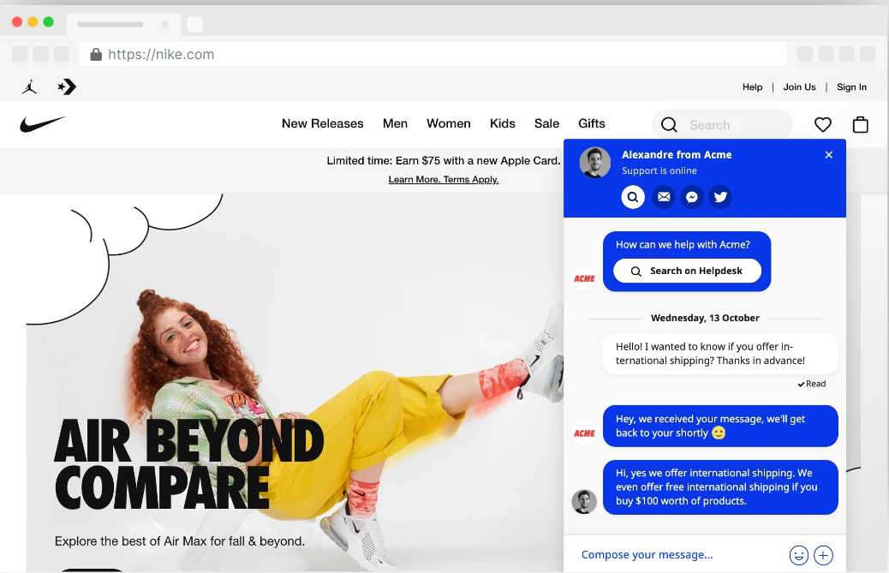The height and width of the screenshot is (573, 889).
Task: Click the Join Us link
Action: (799, 87)
